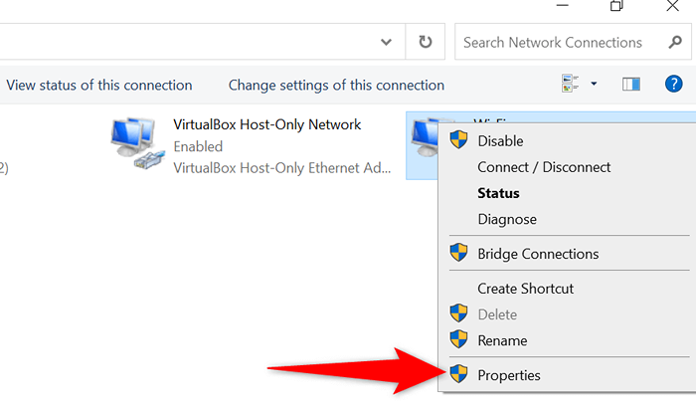Select Status in the context menu

click(498, 193)
